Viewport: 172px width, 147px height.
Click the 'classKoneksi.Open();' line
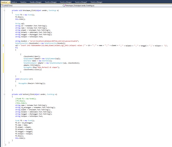point(32,56)
